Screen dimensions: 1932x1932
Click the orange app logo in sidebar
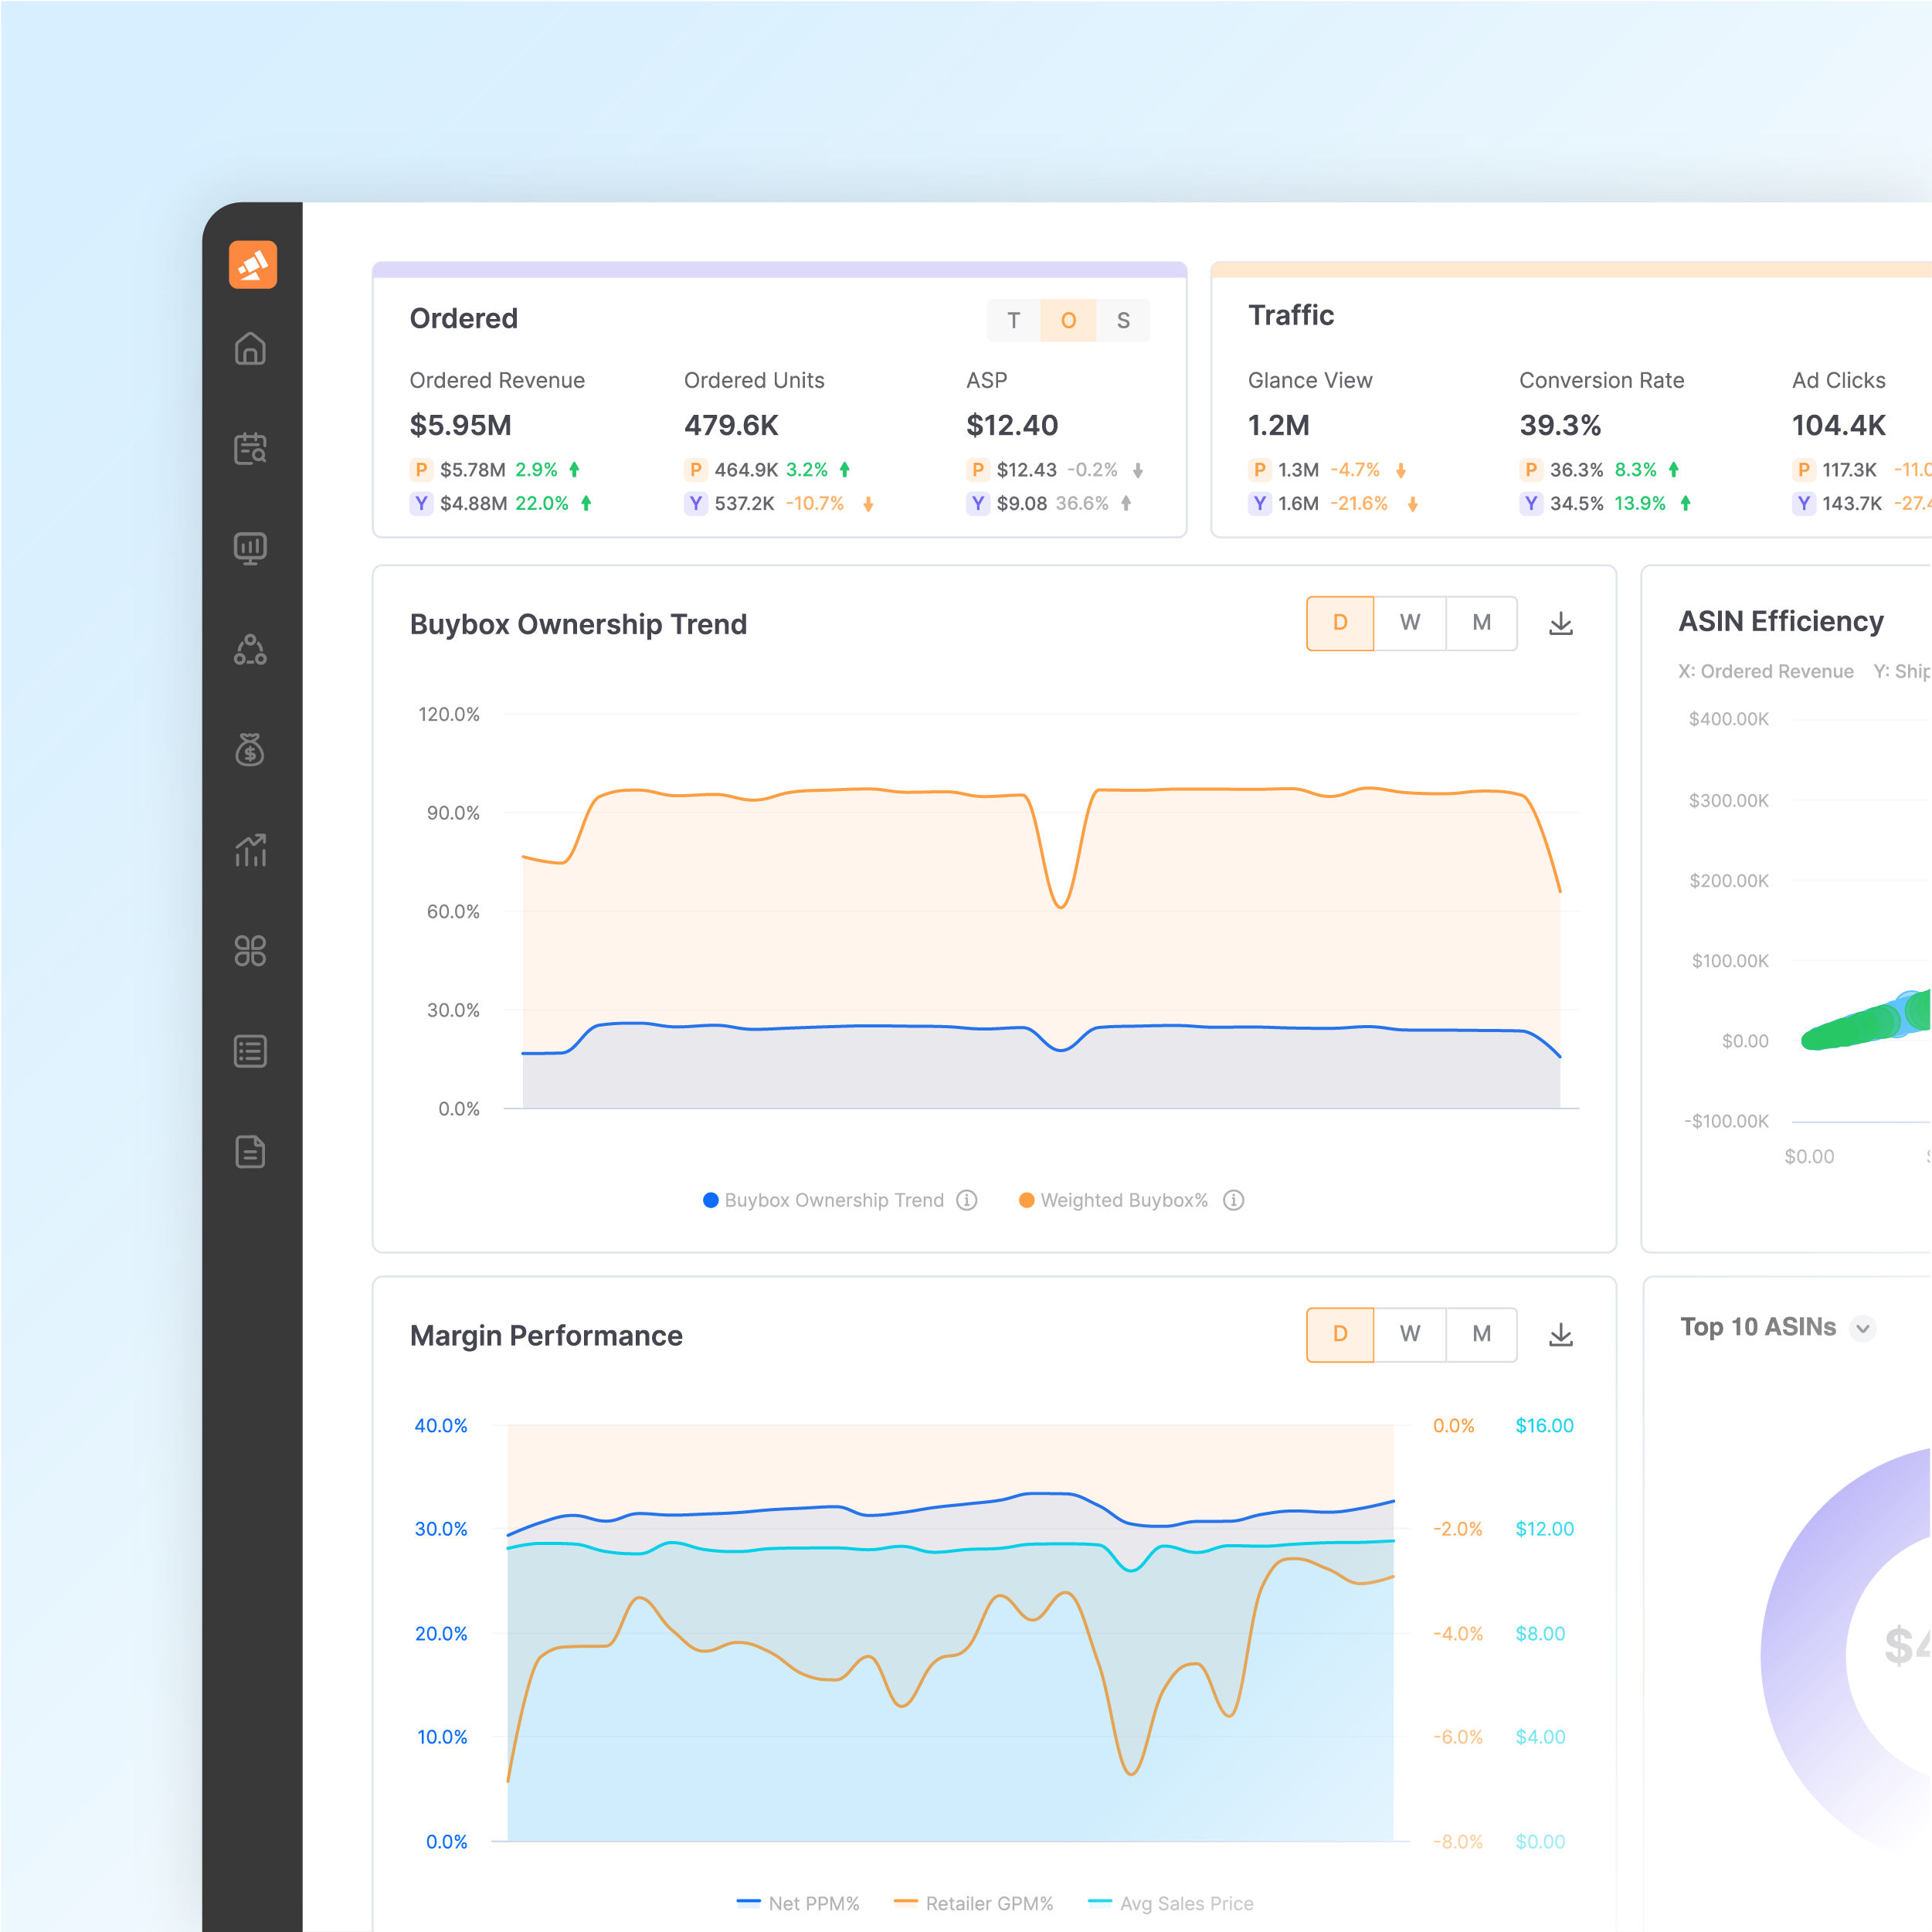click(252, 265)
